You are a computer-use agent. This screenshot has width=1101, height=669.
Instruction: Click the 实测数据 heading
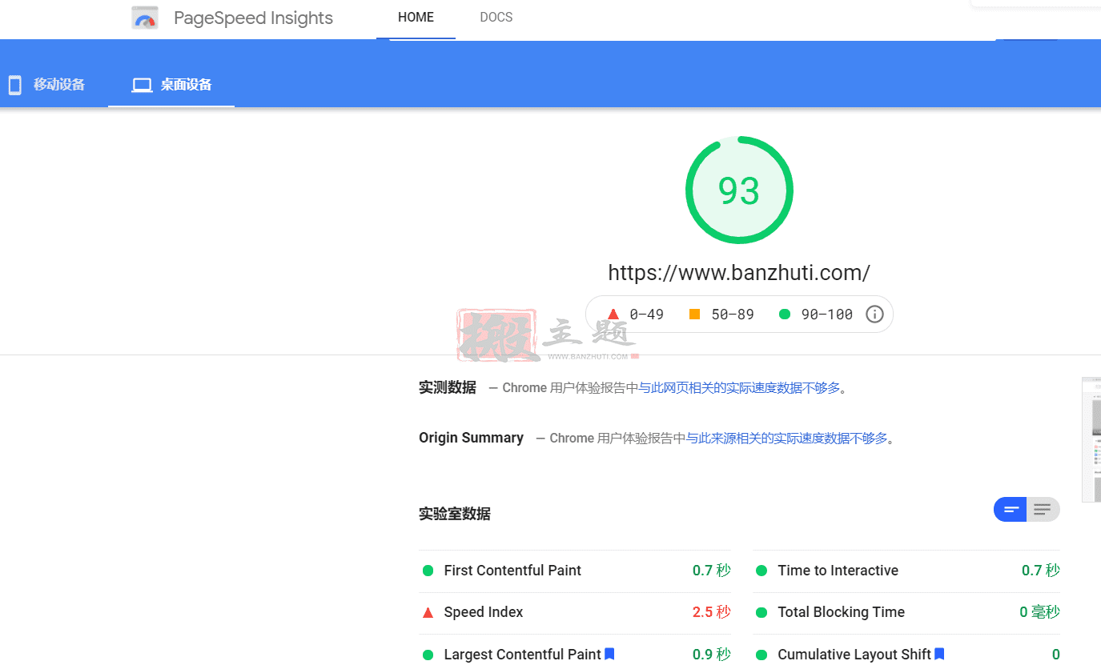[448, 388]
